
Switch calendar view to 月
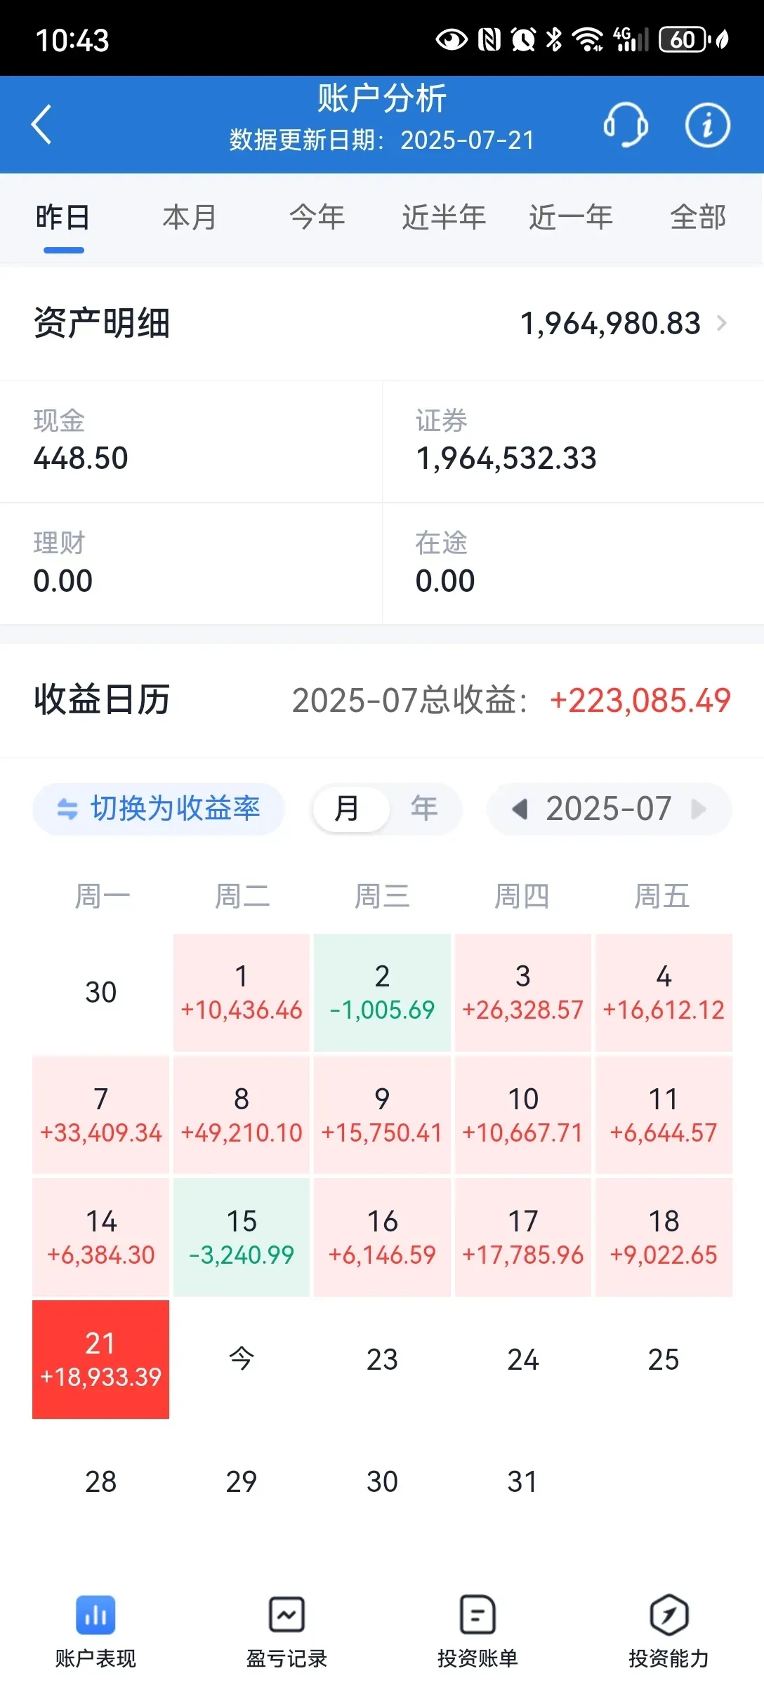350,809
